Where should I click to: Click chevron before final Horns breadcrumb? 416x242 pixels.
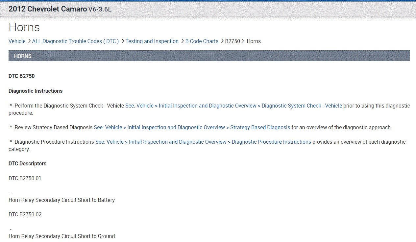243,41
